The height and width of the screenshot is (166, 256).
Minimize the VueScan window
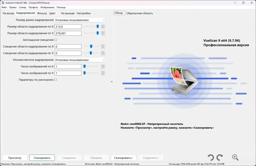tap(235, 3)
